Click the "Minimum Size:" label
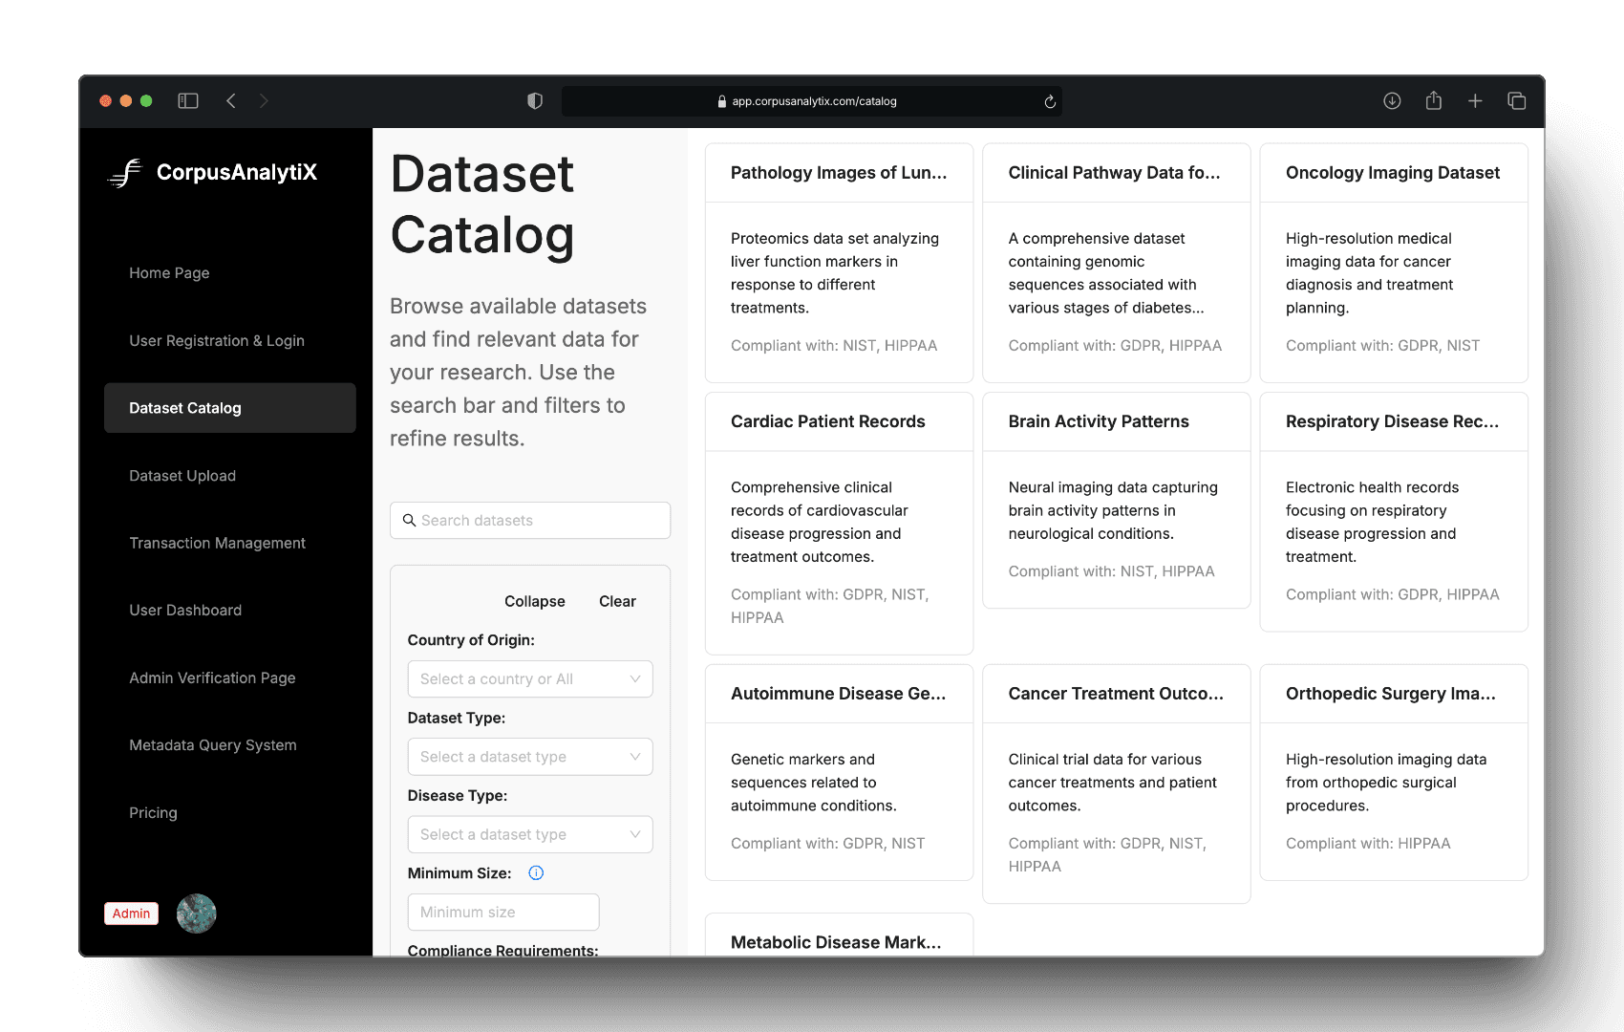The image size is (1624, 1032). coord(459,873)
